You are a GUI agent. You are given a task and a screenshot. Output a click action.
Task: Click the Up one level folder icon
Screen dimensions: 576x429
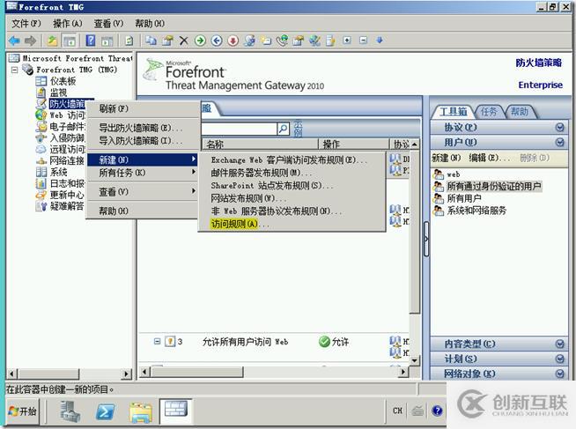click(x=52, y=41)
